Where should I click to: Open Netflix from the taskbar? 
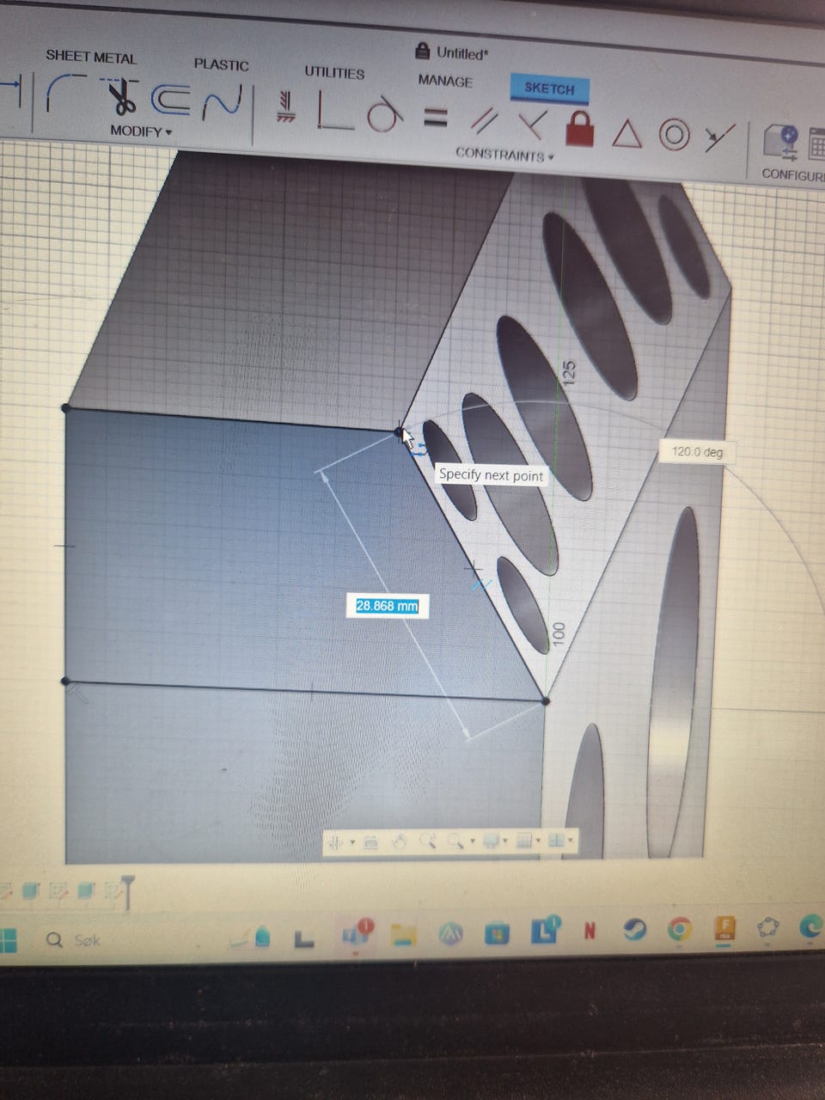pos(590,931)
